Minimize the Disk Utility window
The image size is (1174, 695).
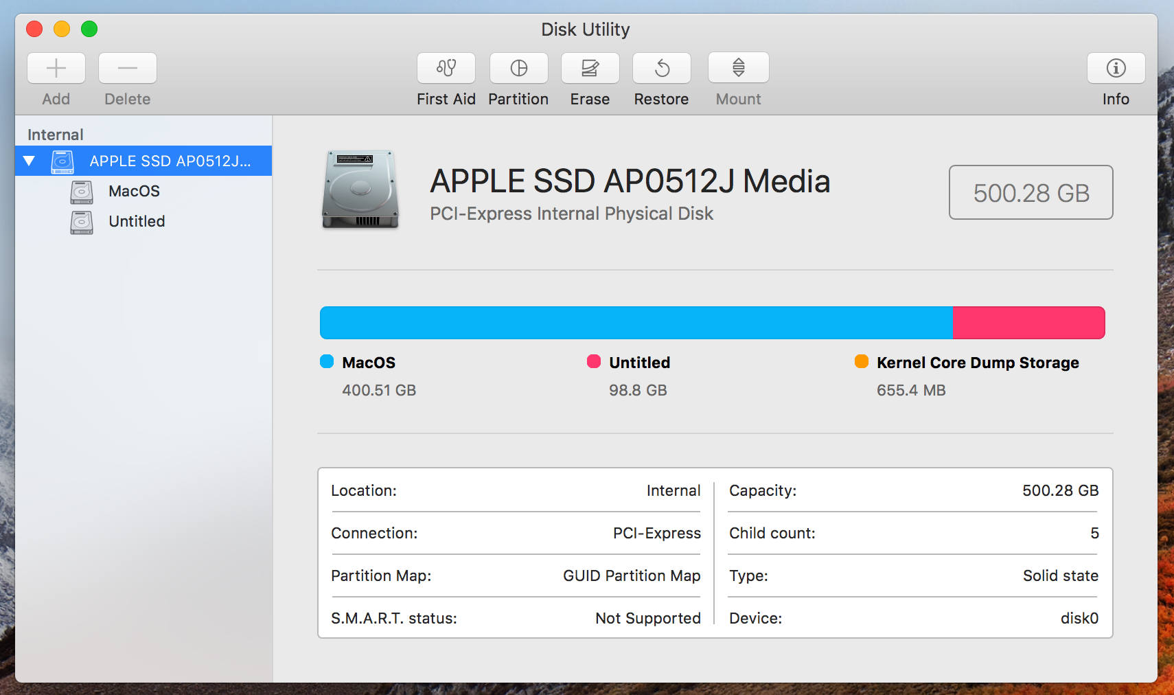62,29
